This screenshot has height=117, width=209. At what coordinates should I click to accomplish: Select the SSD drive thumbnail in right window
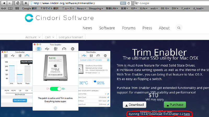pos(81,69)
